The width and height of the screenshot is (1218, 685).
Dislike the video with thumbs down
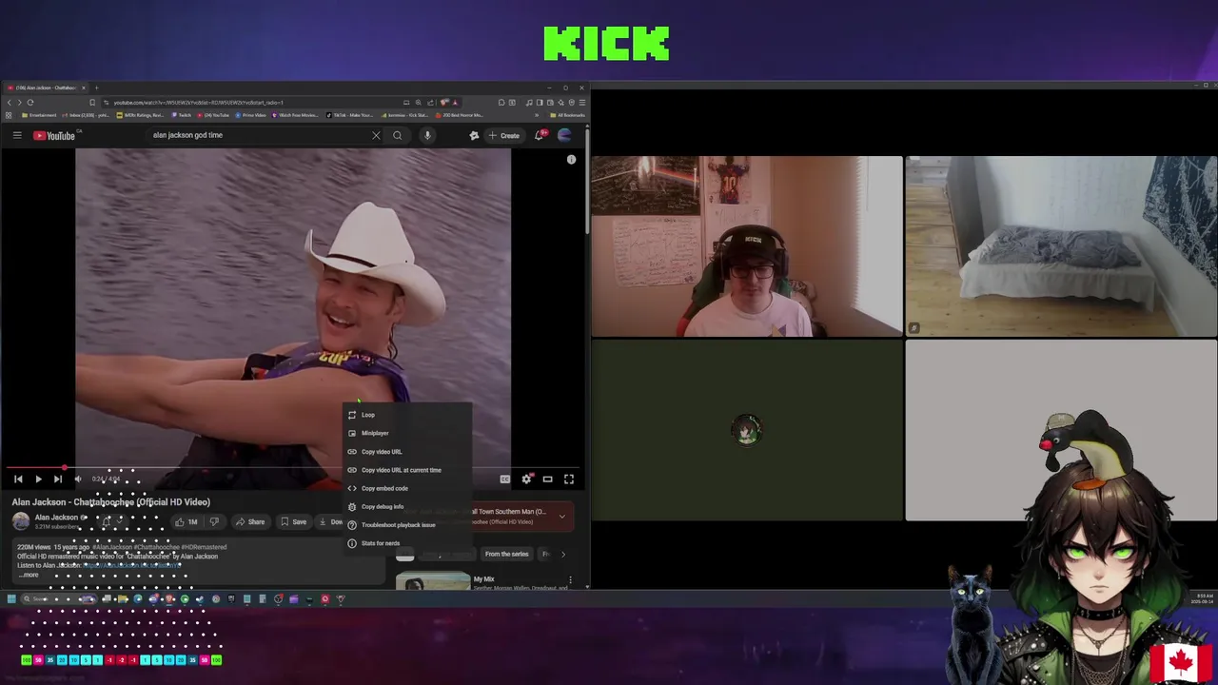214,521
